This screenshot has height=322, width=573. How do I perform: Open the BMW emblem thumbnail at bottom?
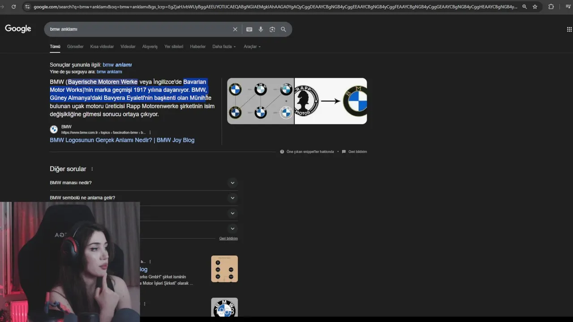click(x=224, y=307)
